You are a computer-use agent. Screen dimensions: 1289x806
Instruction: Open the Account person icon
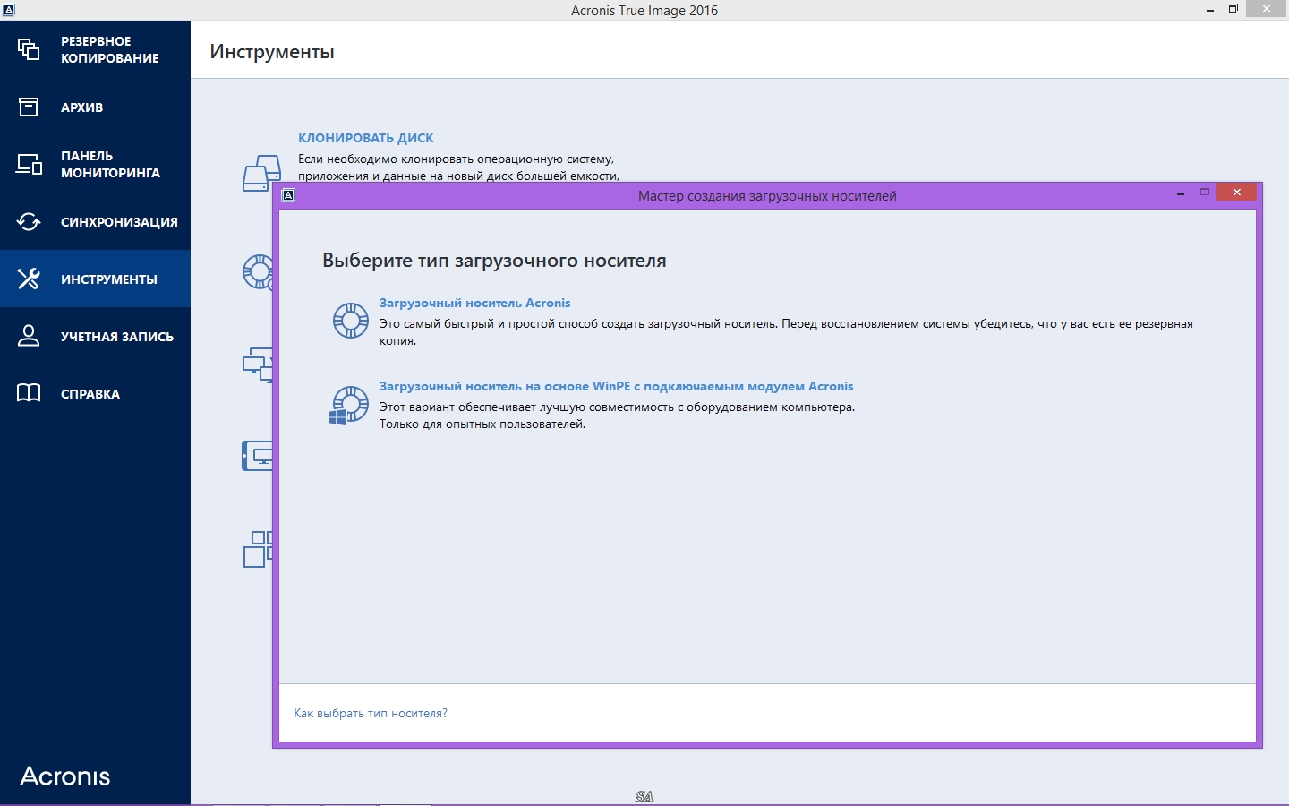tap(29, 336)
